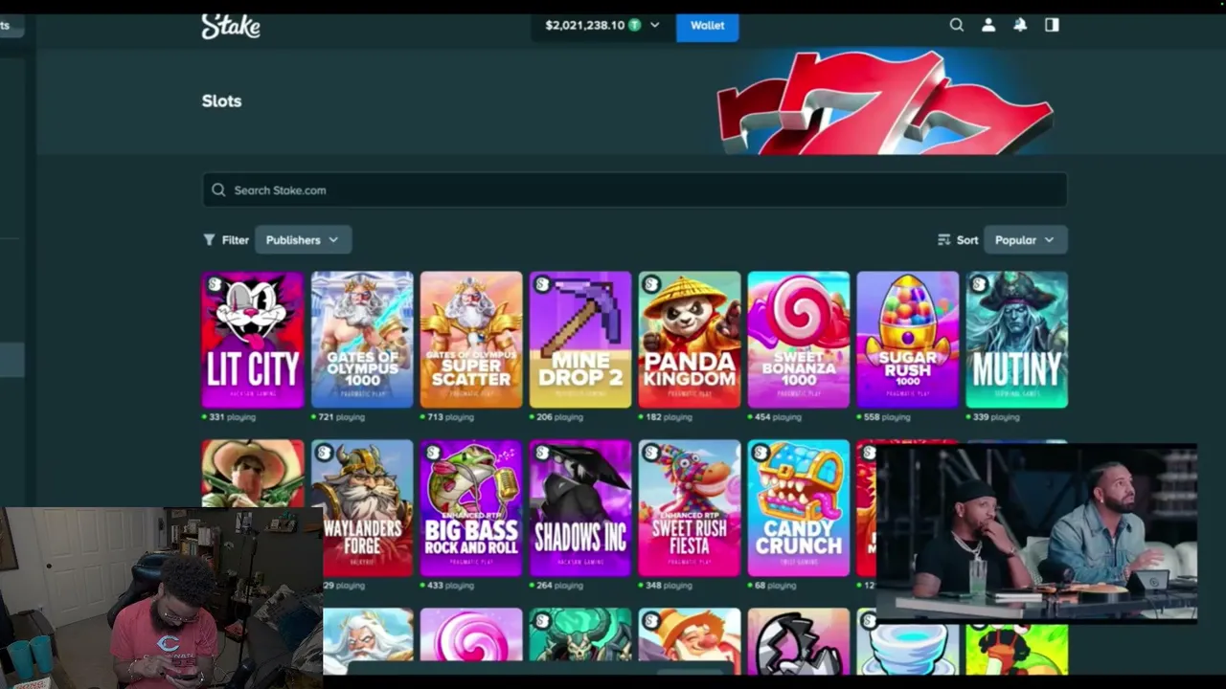This screenshot has width=1226, height=689.
Task: Click the 433 playing count text
Action: (x=450, y=586)
